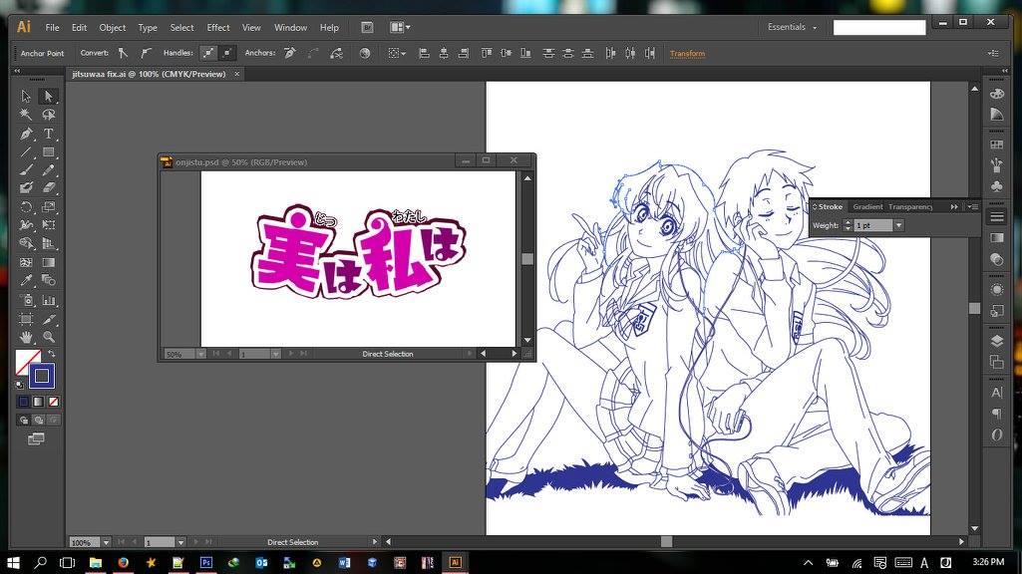
Task: Open Arrange Documents dropdown
Action: click(400, 27)
